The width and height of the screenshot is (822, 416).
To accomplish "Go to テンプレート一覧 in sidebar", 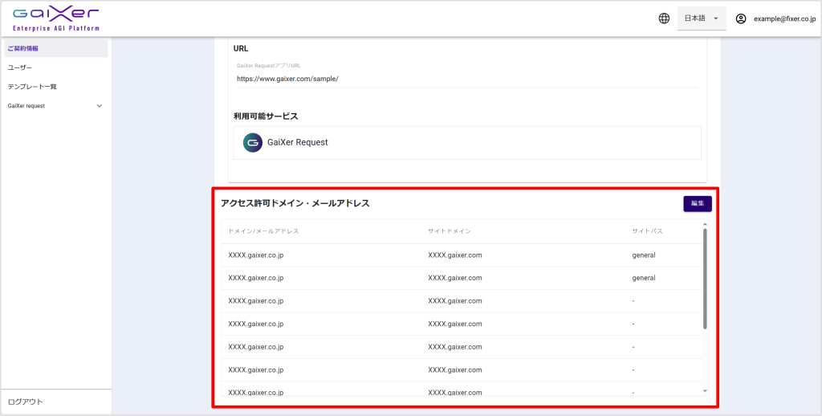I will click(33, 87).
